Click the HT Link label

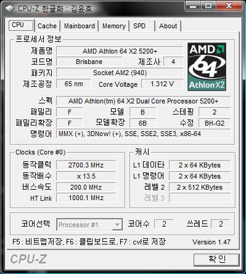41,198
